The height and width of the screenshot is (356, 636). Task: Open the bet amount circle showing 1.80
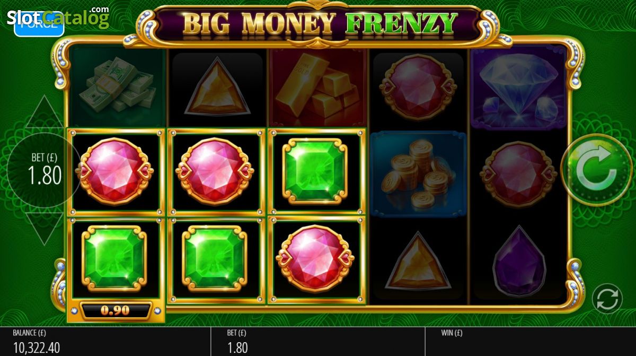pyautogui.click(x=43, y=170)
